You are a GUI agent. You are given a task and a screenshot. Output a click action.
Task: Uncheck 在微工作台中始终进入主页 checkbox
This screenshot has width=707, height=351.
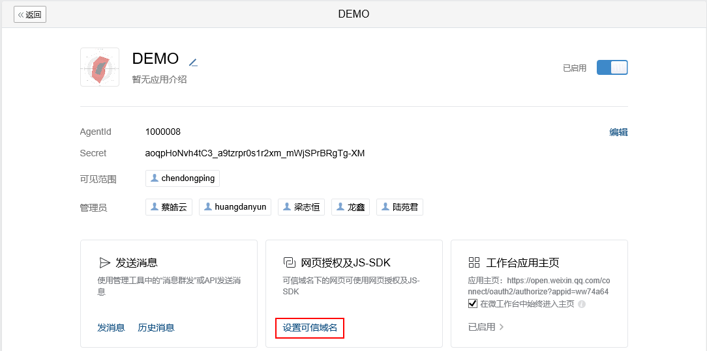[x=473, y=303]
